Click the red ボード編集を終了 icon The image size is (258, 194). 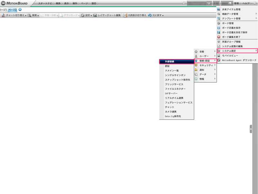[219, 37]
